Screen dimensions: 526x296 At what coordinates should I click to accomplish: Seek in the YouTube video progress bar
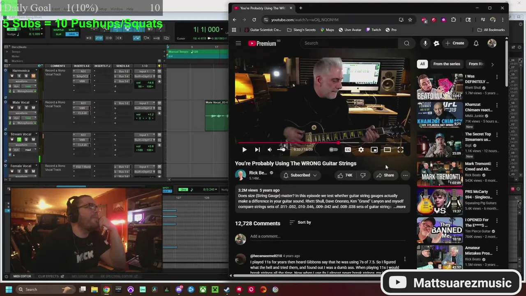click(x=322, y=143)
